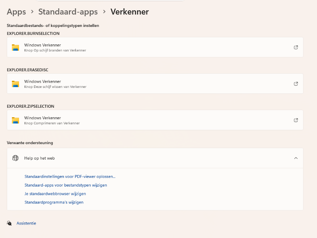Click folder icon in BURNSELECTION row

(15, 48)
